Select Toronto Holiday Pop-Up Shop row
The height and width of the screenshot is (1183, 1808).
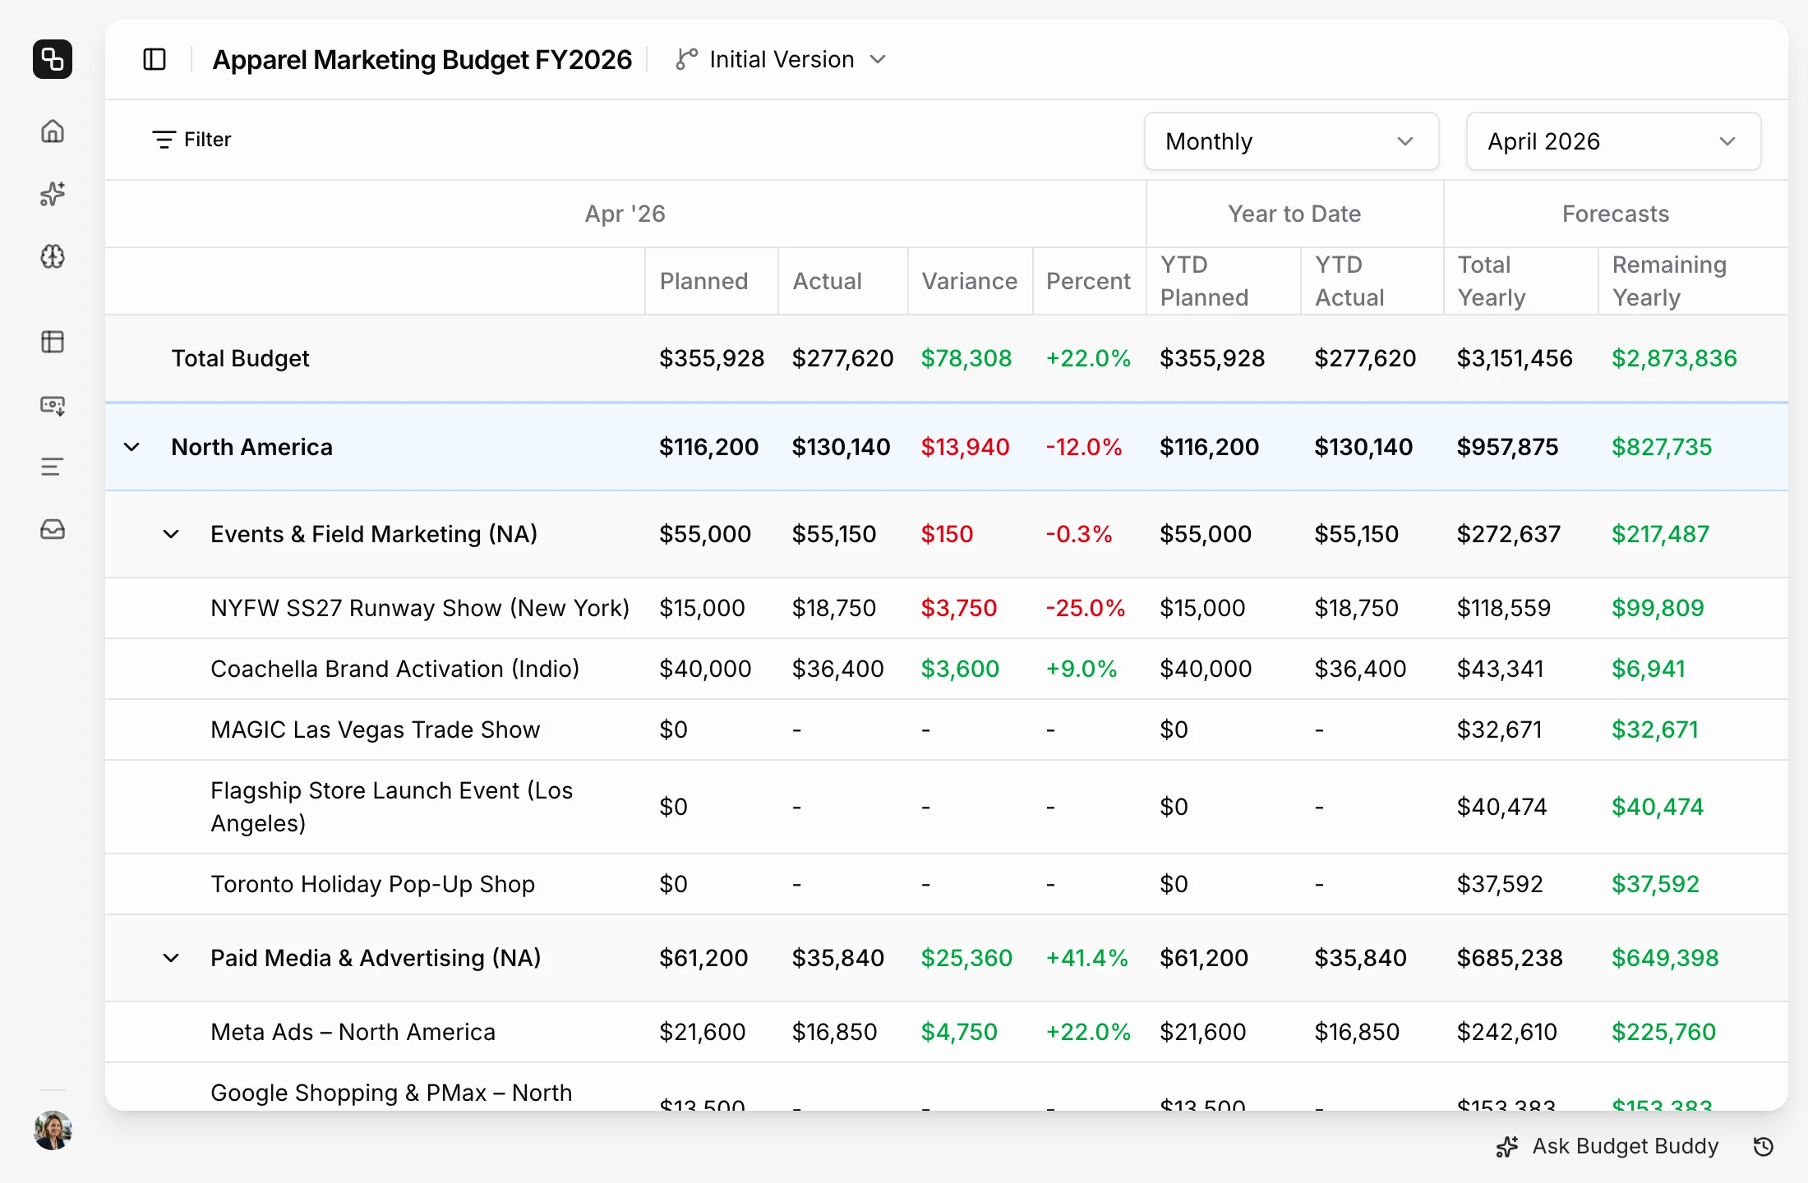[946, 884]
